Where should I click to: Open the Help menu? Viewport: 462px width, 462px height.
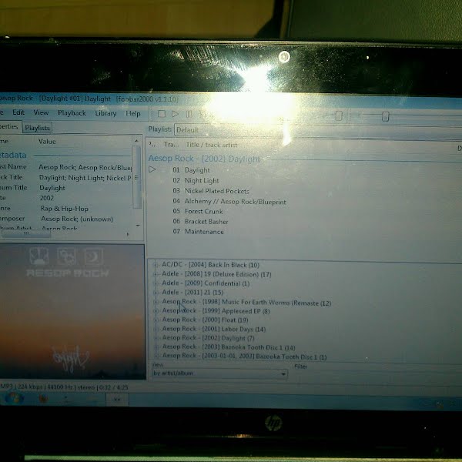[133, 113]
